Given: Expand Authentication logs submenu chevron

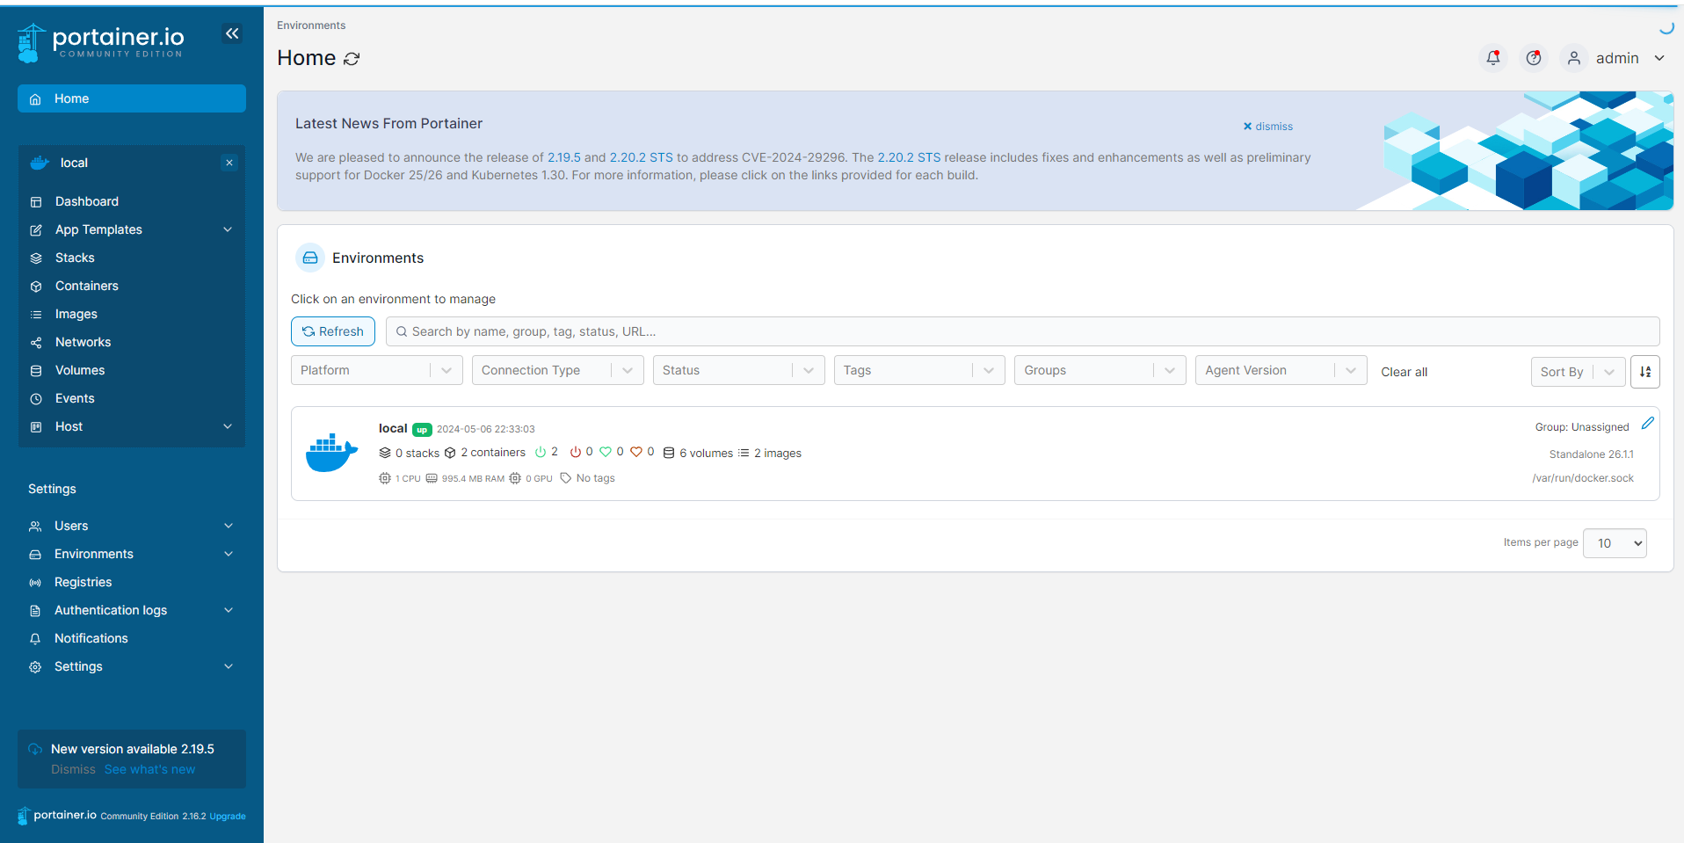Looking at the screenshot, I should 229,610.
